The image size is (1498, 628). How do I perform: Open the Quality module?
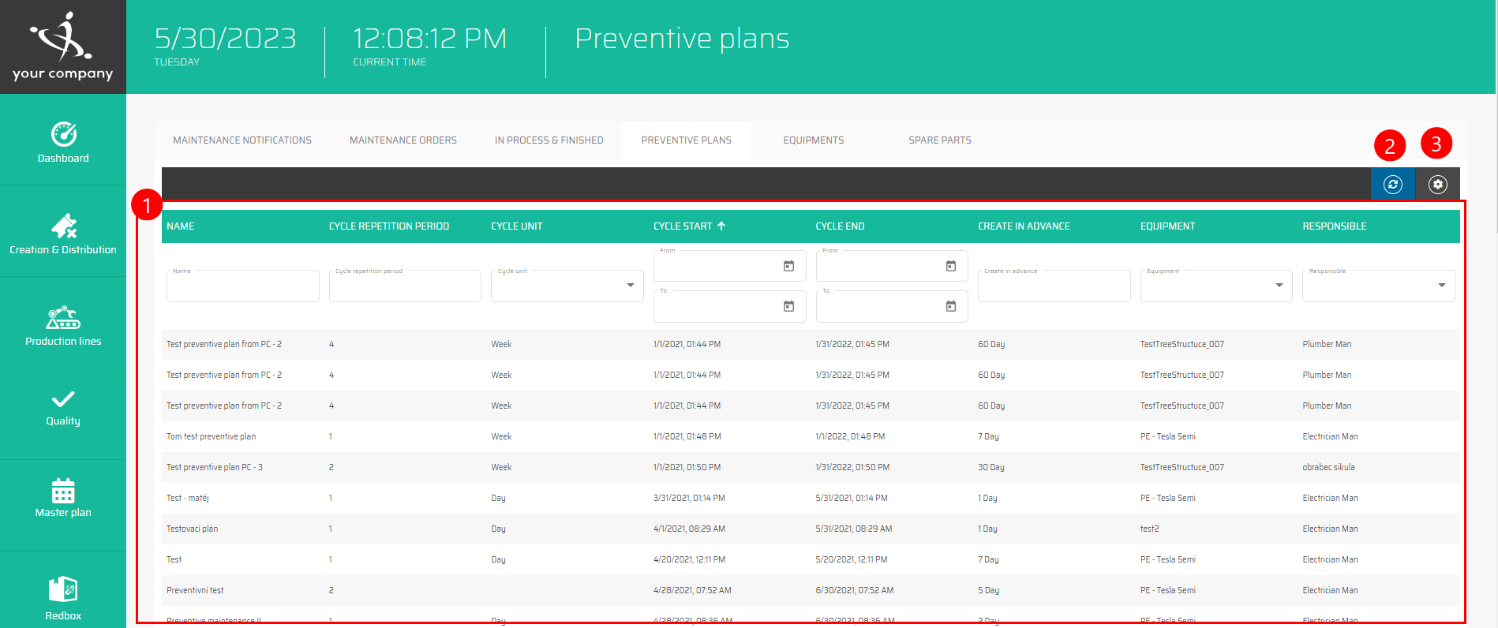coord(63,408)
